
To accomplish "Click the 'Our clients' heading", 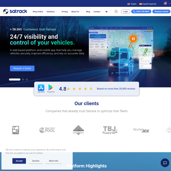I will 87,103.
